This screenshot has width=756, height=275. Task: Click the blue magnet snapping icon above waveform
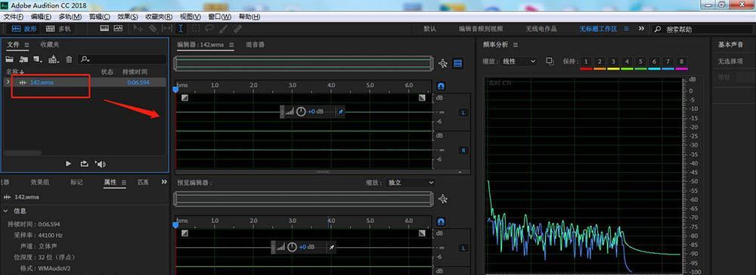441,86
